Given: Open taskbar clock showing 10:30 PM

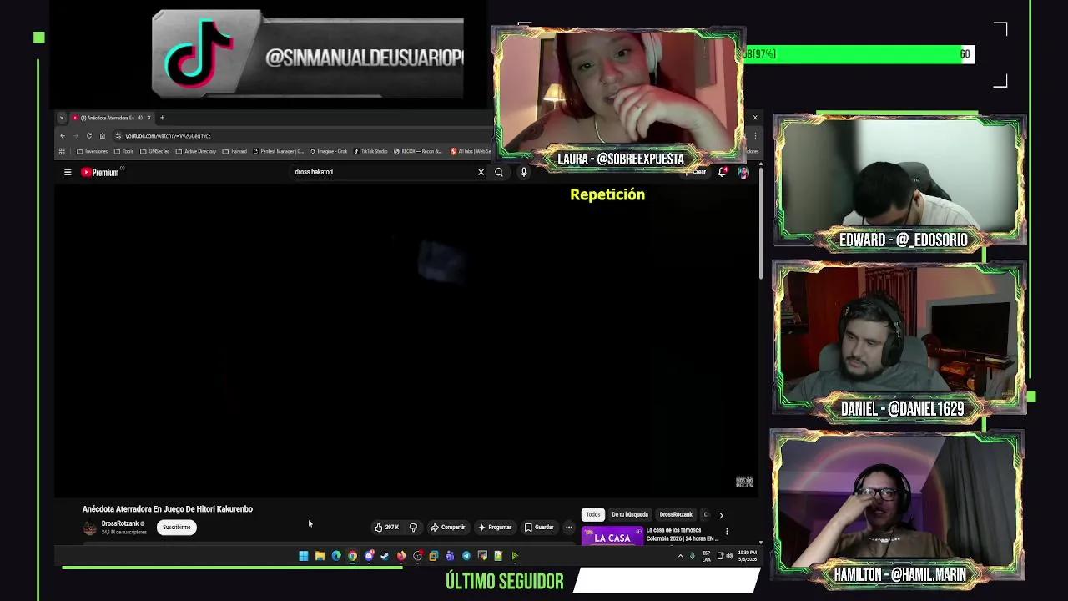Looking at the screenshot, I should point(748,556).
